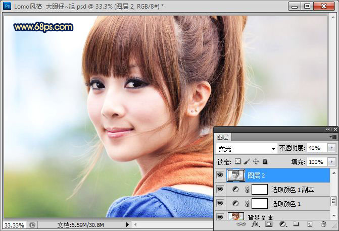
Task: Click adjustment icon of 选取颜色 1
Action: coord(235,203)
